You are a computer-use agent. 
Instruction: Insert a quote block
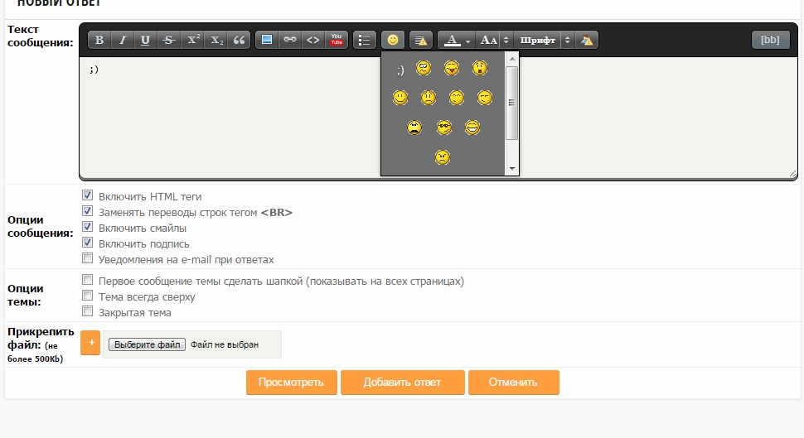coord(239,40)
